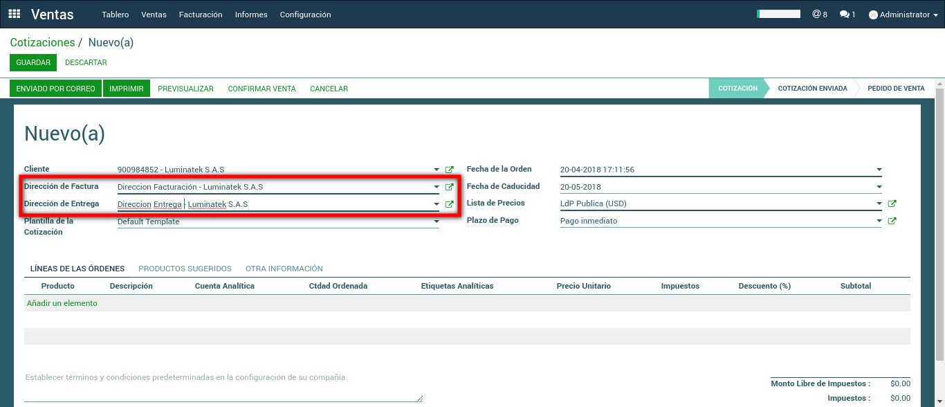The height and width of the screenshot is (407, 945).
Task: Select the Cotización Enviada status stage
Action: (x=812, y=89)
